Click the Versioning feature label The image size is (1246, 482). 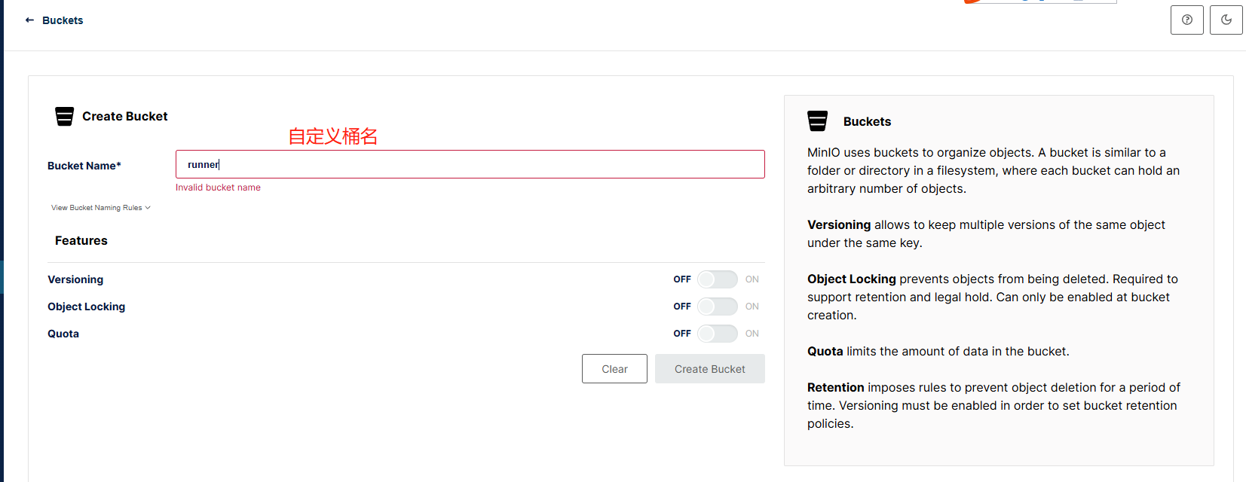point(75,279)
